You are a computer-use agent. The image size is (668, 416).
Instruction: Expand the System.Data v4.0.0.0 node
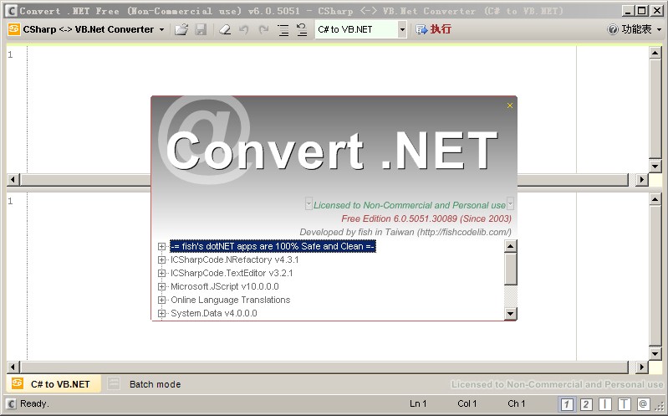click(161, 314)
